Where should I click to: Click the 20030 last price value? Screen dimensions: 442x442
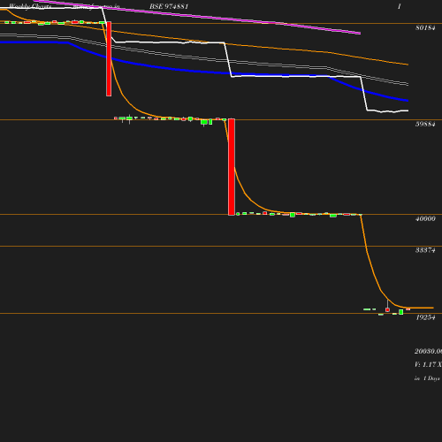click(x=428, y=351)
